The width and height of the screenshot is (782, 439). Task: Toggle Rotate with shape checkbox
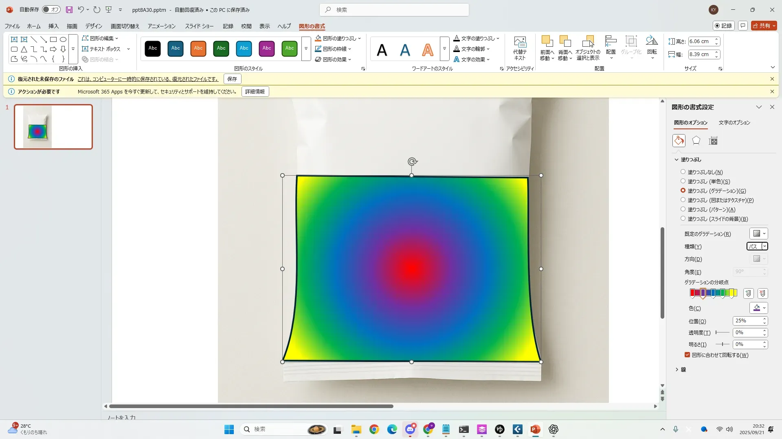pos(687,355)
